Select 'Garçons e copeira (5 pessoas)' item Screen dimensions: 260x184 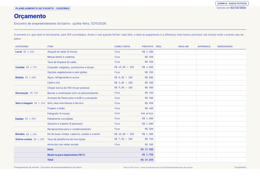pyautogui.click(x=65, y=124)
